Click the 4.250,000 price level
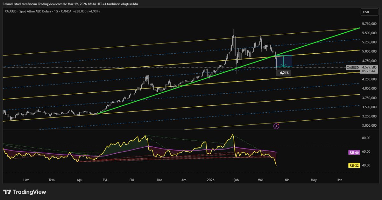The width and height of the screenshot is (382, 200). [x=370, y=79]
